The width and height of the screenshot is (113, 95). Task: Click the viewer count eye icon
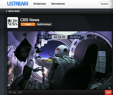click(x=10, y=92)
